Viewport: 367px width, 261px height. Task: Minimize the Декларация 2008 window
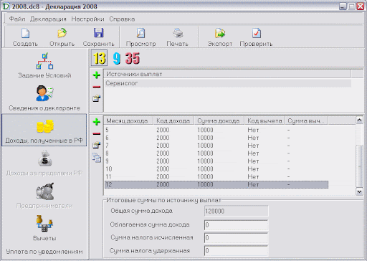(343, 6)
